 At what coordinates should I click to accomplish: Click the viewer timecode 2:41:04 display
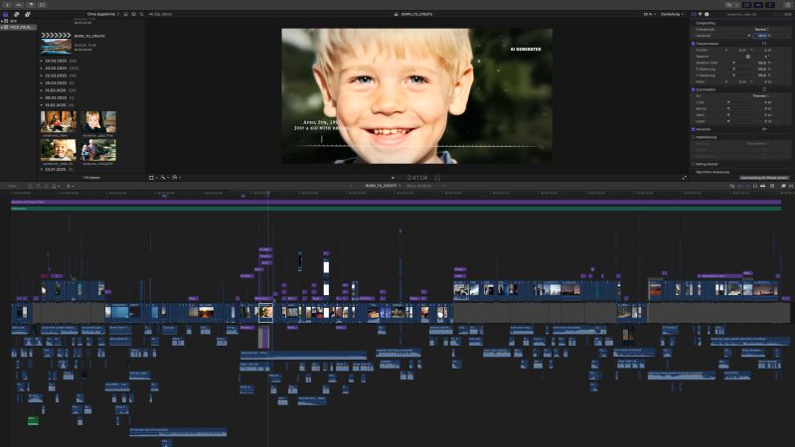[416, 178]
